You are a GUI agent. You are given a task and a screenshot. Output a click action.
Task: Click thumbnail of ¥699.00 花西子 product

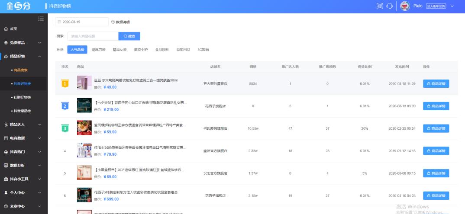84,195
